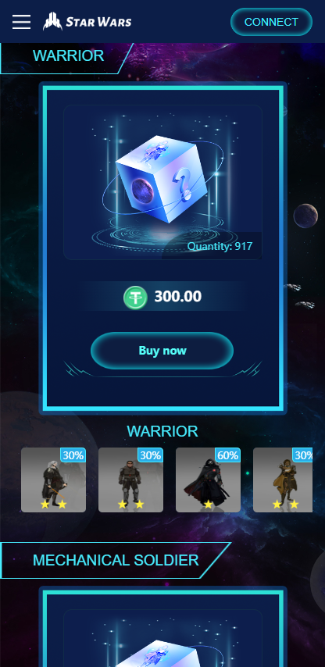Click the green Tether coin icon
The width and height of the screenshot is (325, 667).
(135, 297)
